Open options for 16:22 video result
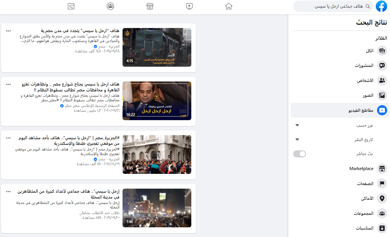This screenshot has height=237, width=390. pos(8,85)
